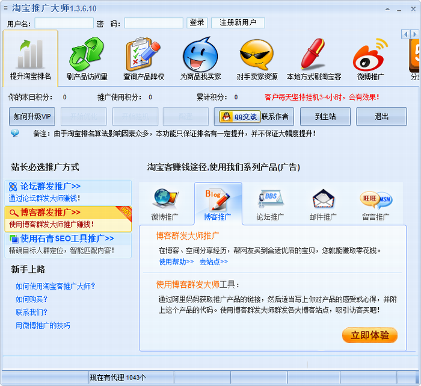Screen dimensions: 421x386
Task: Click the red notice 客户每天坚持挂机3-4小时
Action: coord(322,97)
